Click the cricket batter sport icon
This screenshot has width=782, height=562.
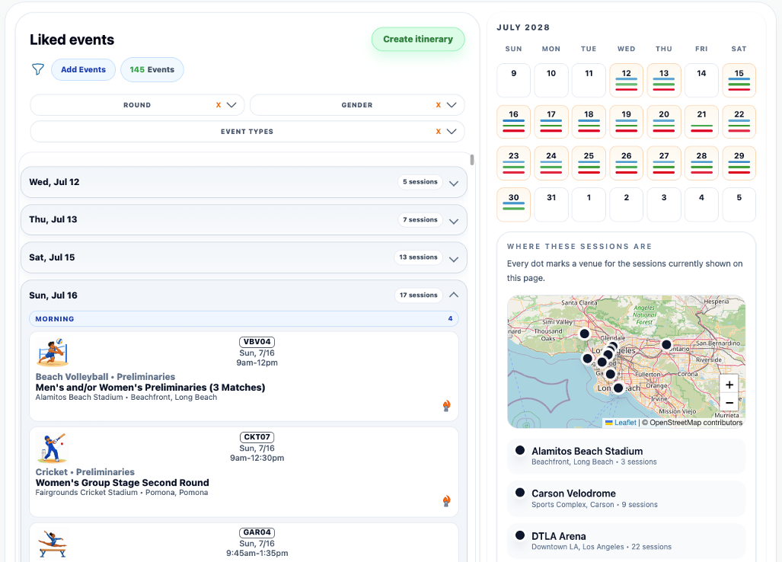click(51, 448)
